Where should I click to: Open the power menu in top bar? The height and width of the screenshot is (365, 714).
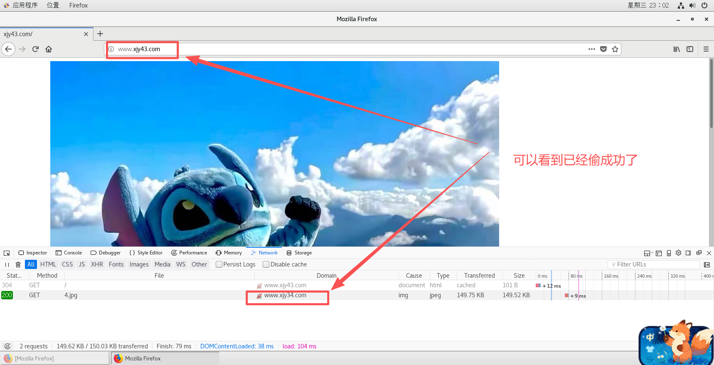704,5
